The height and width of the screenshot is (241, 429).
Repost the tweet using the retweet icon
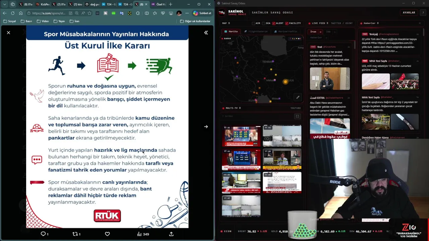coord(76,234)
